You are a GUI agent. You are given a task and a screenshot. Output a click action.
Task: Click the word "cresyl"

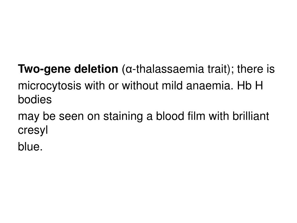[x=33, y=130]
